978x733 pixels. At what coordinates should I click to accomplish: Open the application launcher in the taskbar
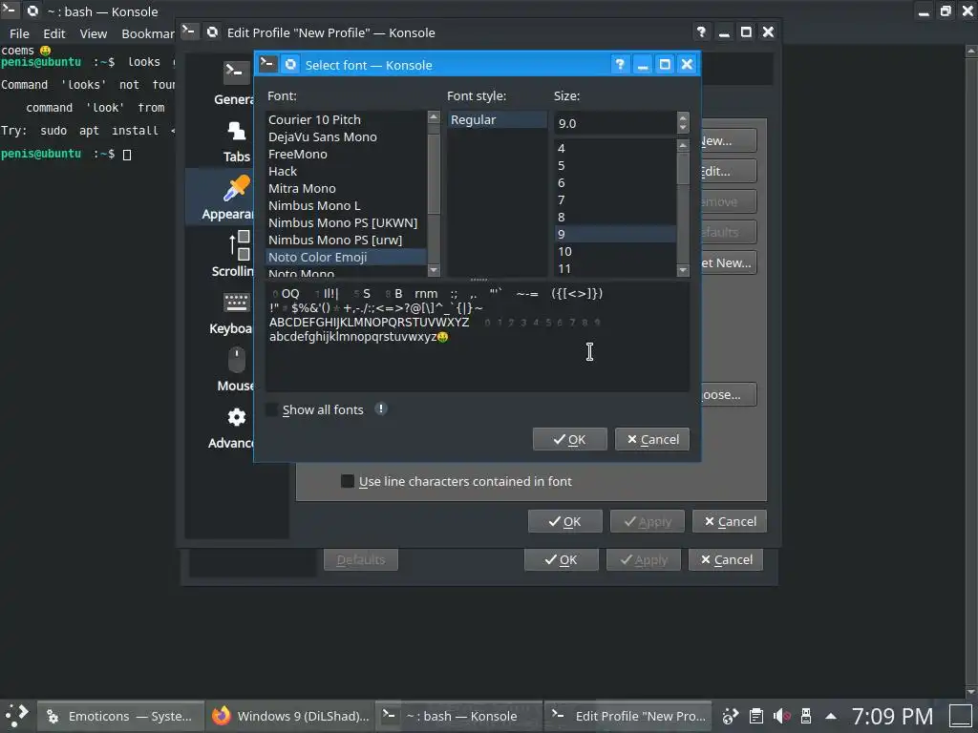coord(17,716)
